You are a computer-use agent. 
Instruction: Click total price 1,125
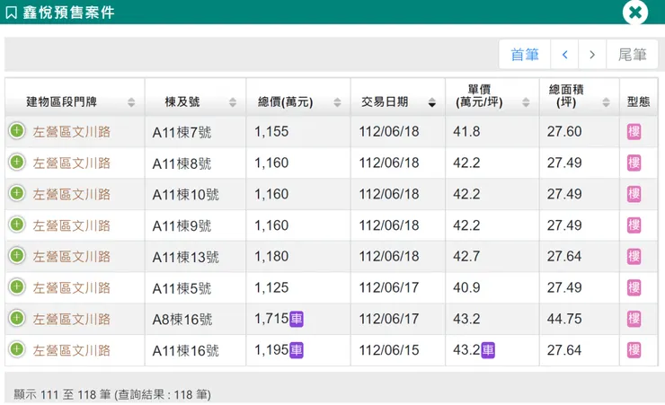pyautogui.click(x=271, y=288)
